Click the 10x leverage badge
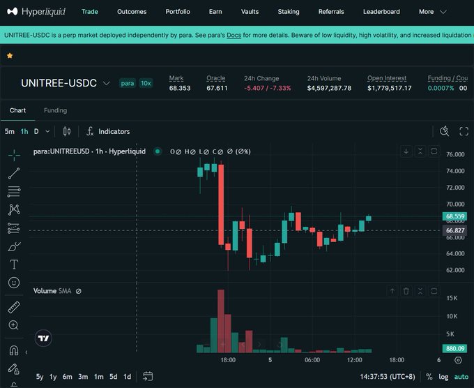This screenshot has width=474, height=388. click(146, 83)
